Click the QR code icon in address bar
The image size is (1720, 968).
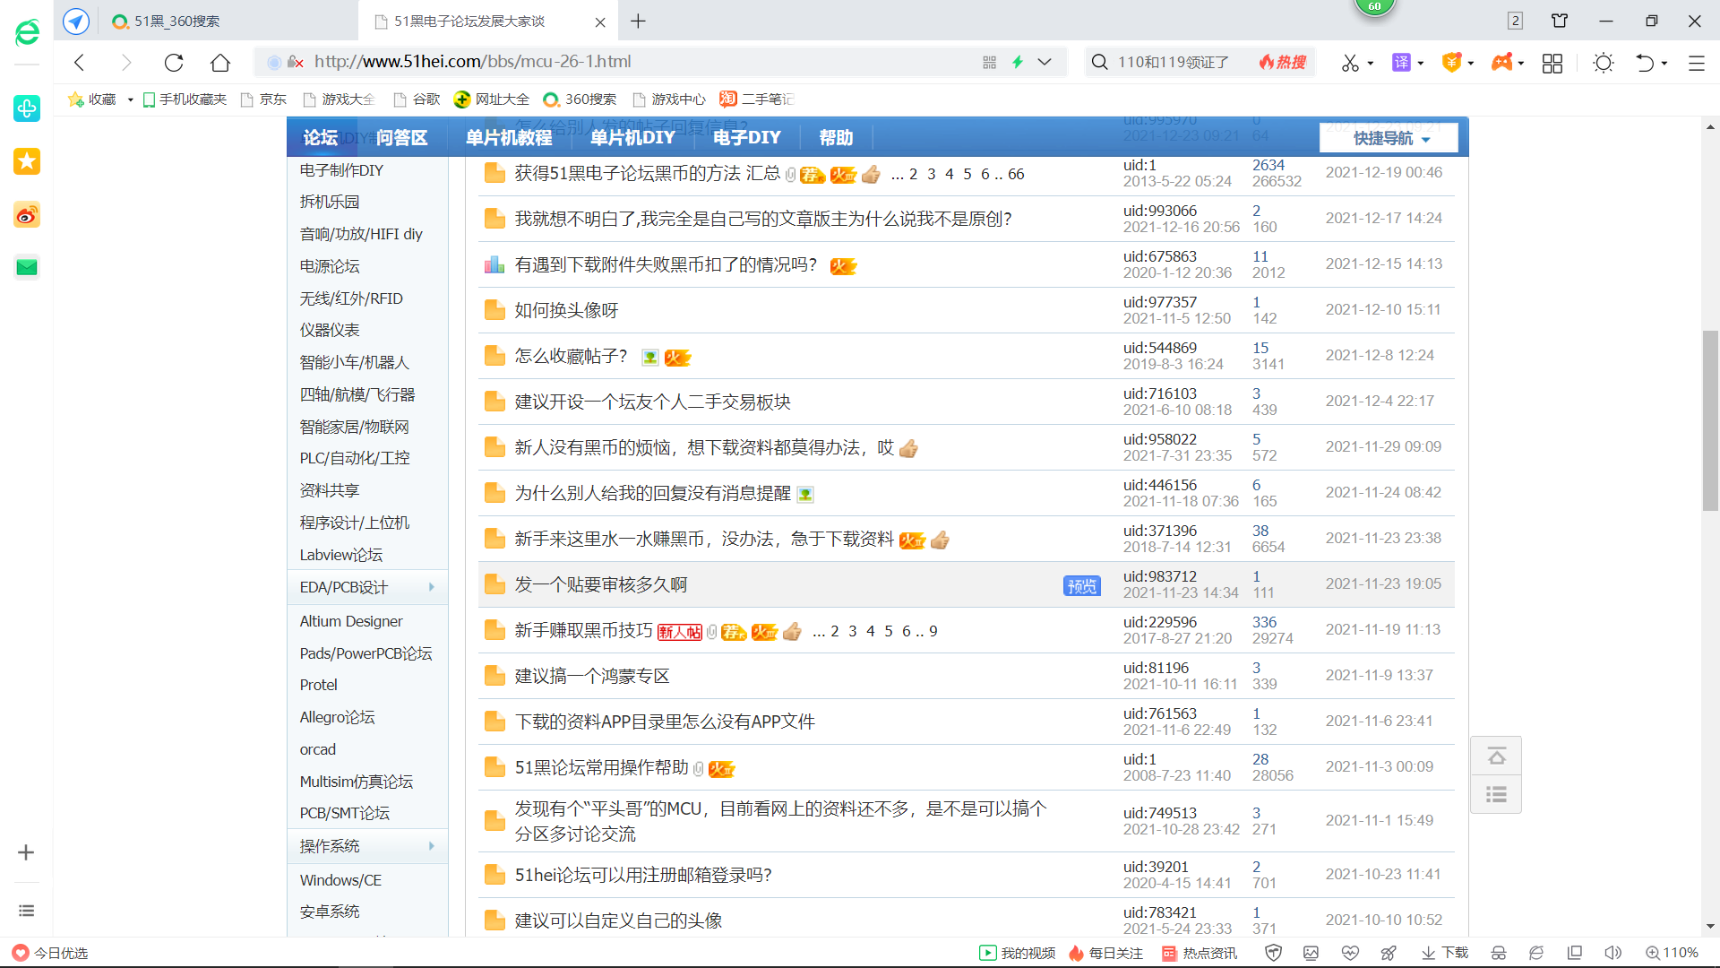point(989,62)
